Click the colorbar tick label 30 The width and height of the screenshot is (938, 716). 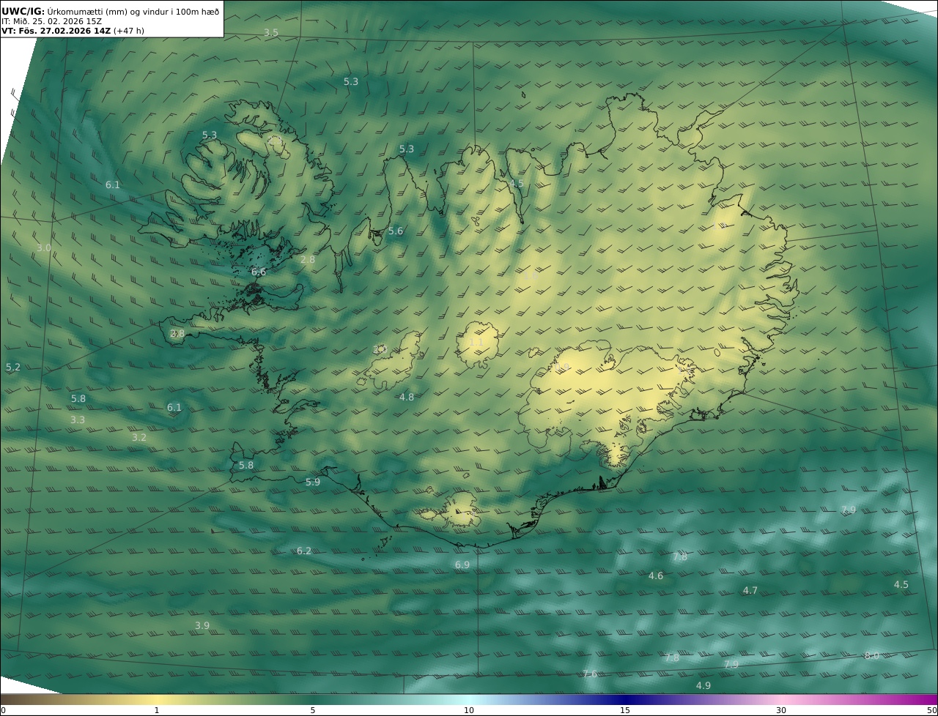coord(781,711)
